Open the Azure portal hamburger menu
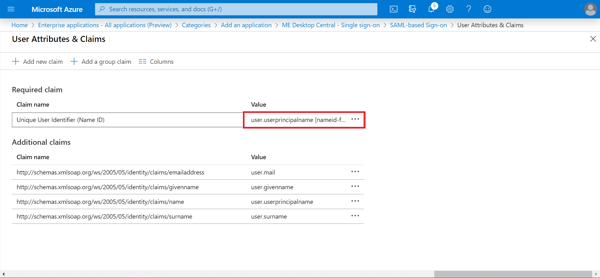 [x=11, y=9]
